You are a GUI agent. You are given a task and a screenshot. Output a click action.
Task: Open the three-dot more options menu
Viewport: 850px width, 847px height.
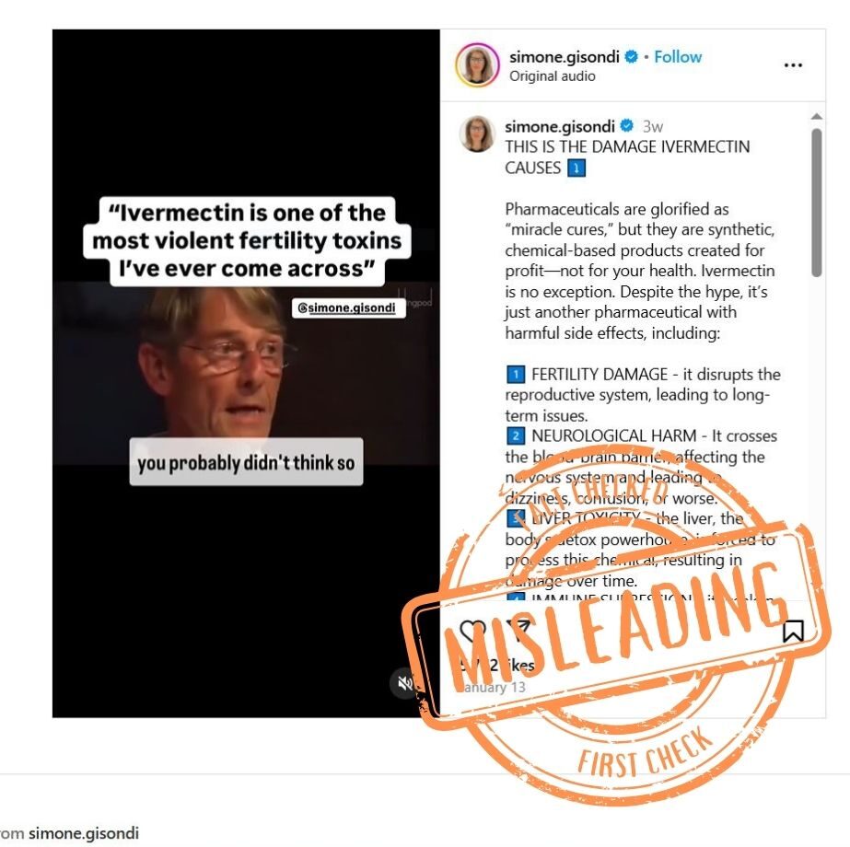[793, 65]
